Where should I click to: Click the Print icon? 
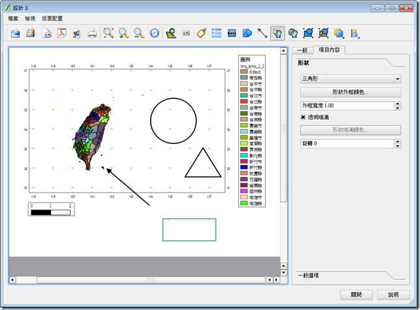click(x=92, y=33)
